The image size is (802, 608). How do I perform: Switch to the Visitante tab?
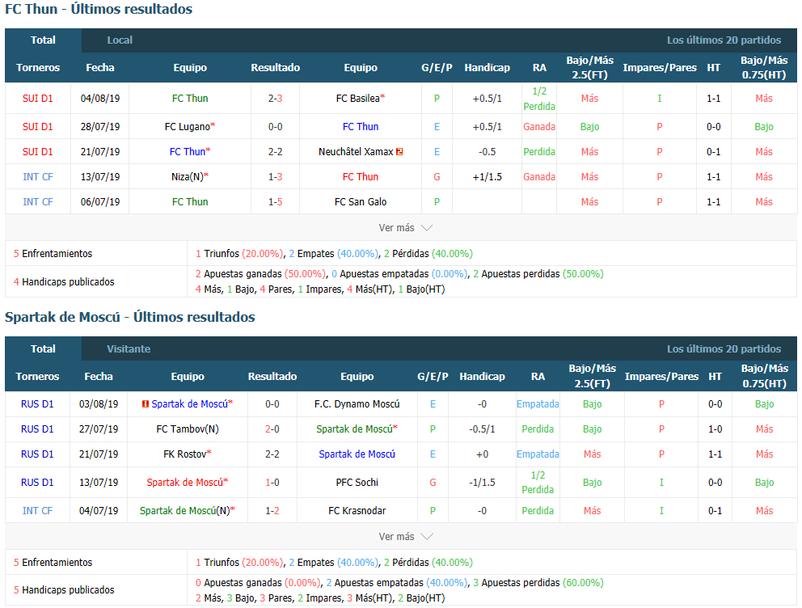click(x=129, y=348)
